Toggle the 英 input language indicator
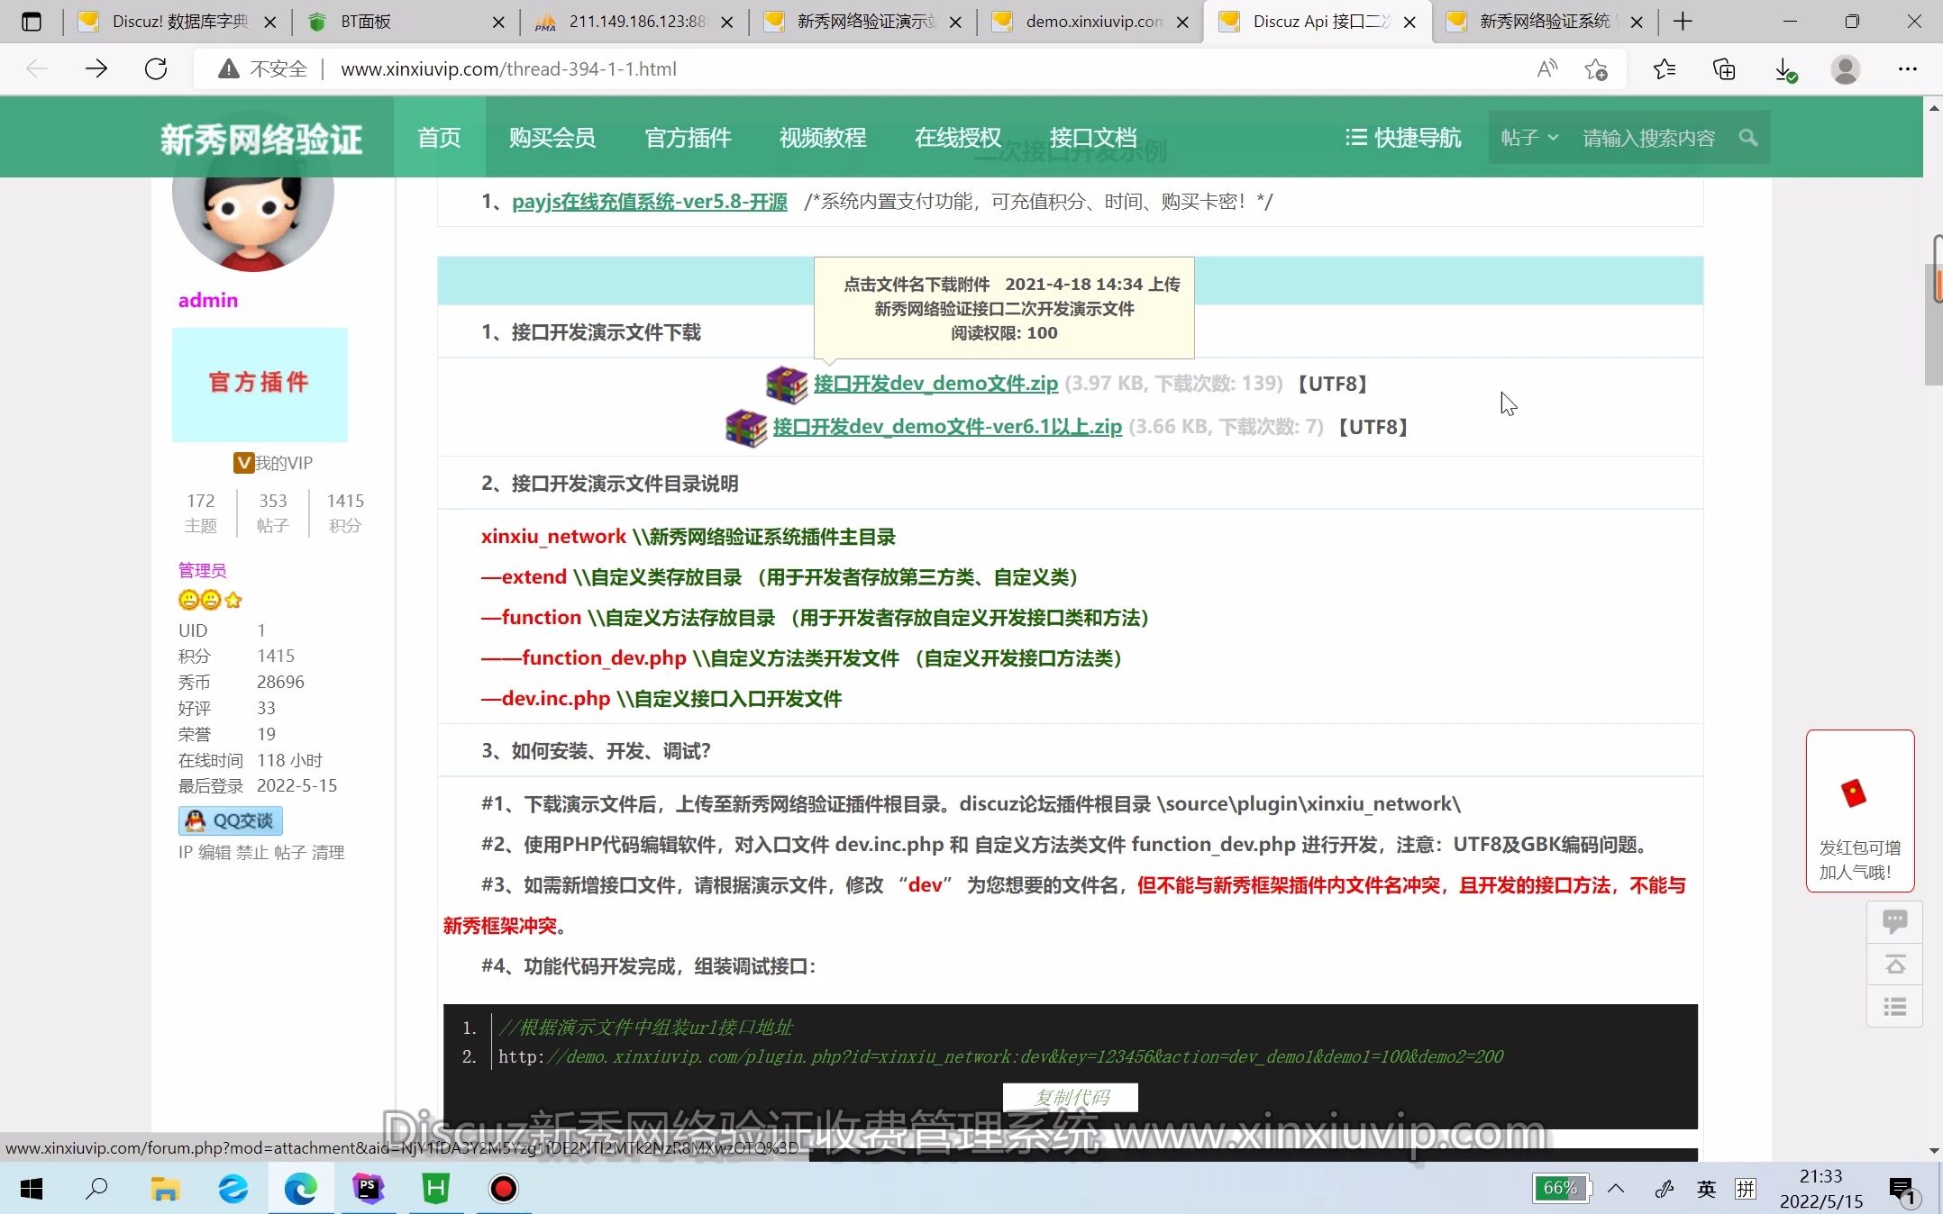This screenshot has width=1943, height=1214. tap(1706, 1189)
